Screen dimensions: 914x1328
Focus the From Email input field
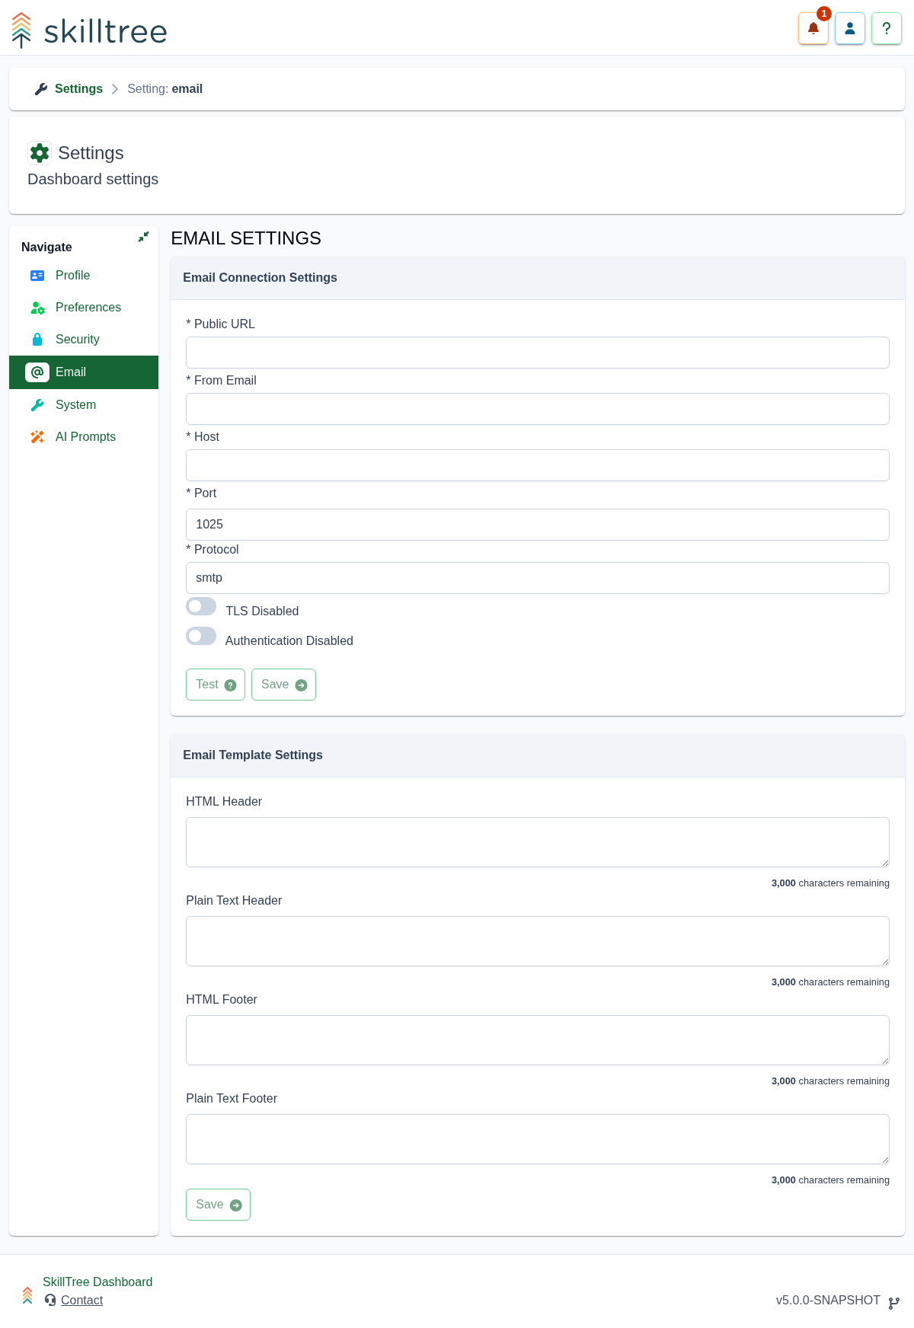coord(538,409)
